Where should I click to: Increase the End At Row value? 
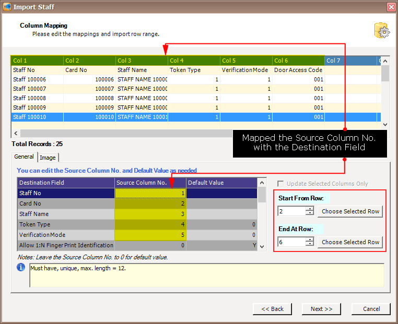point(309,239)
